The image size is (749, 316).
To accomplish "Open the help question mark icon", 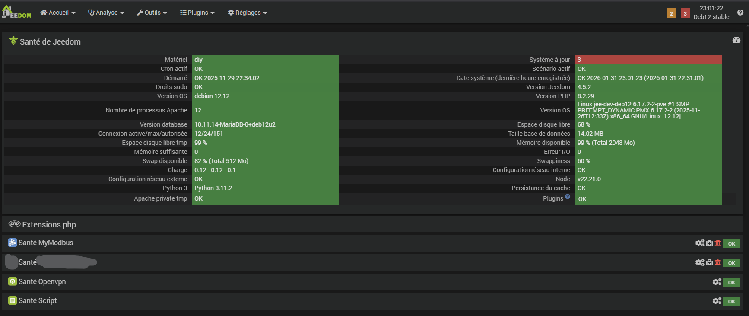I will tap(740, 13).
